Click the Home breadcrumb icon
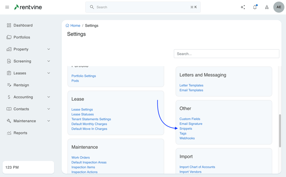Viewport: 286px width, 177px height. [67, 26]
